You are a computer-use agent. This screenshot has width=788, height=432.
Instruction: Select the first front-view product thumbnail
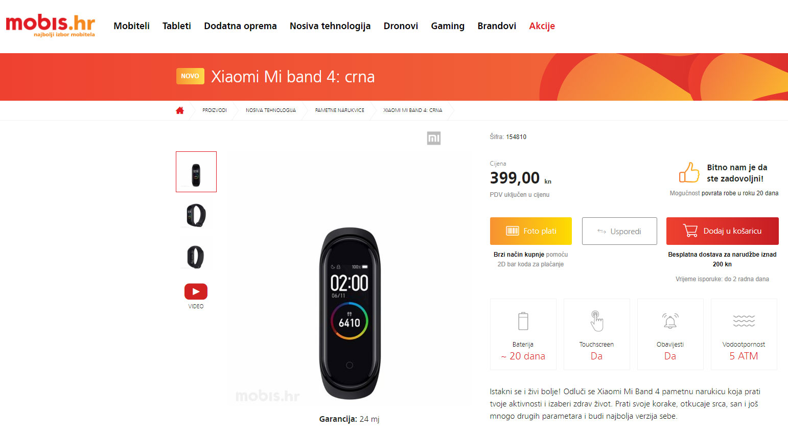coord(196,172)
